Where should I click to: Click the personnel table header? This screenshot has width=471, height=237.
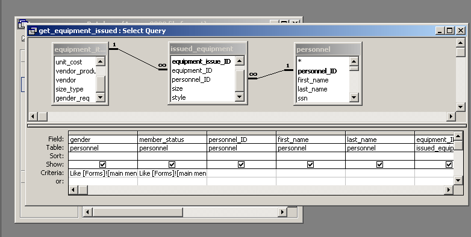coord(328,49)
